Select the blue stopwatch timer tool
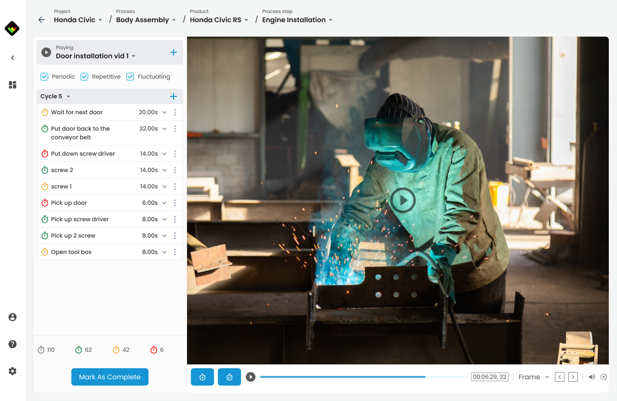The image size is (617, 401). 202,377
